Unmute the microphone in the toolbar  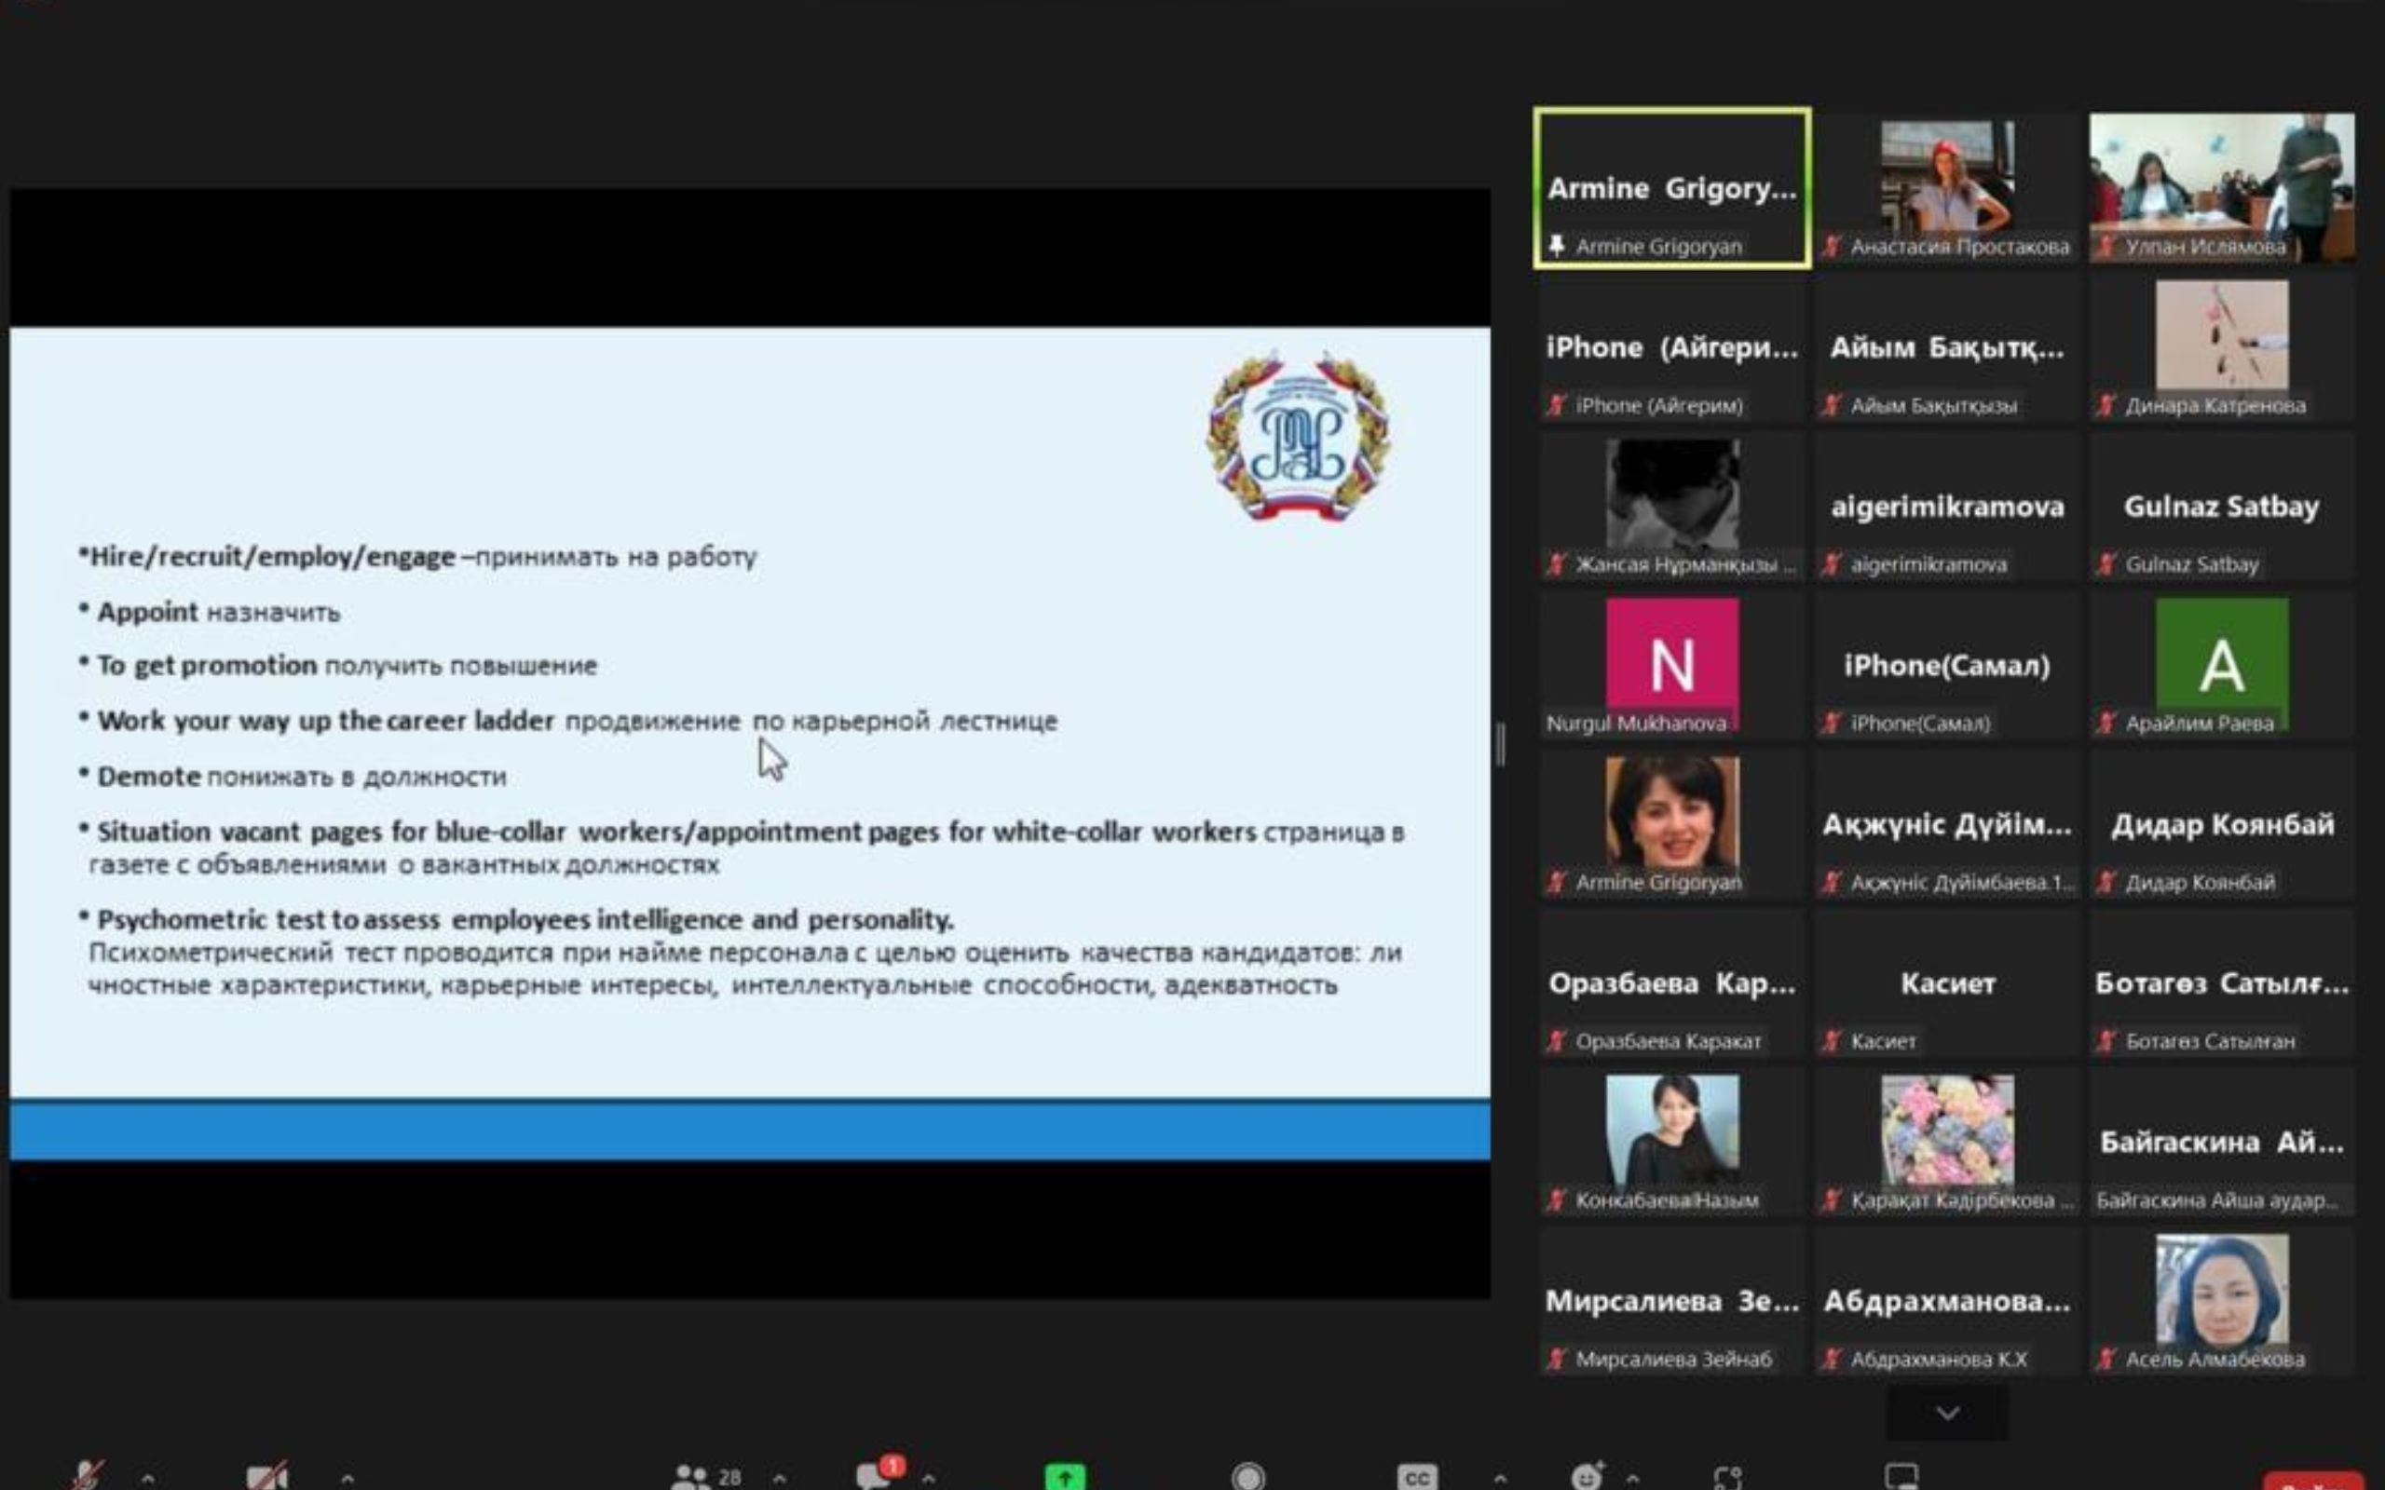pyautogui.click(x=88, y=1475)
